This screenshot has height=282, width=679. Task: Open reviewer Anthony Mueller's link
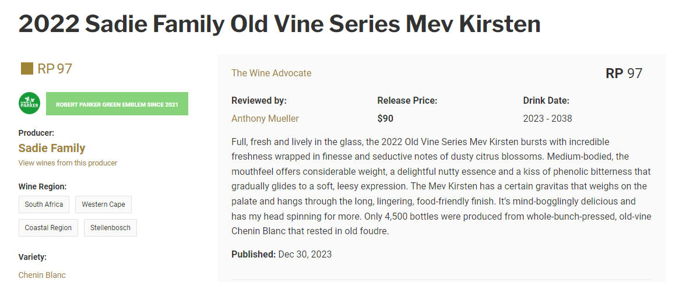pos(265,119)
